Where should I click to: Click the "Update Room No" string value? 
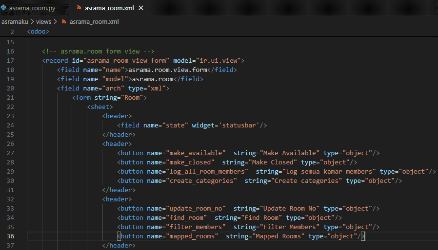[x=290, y=209]
